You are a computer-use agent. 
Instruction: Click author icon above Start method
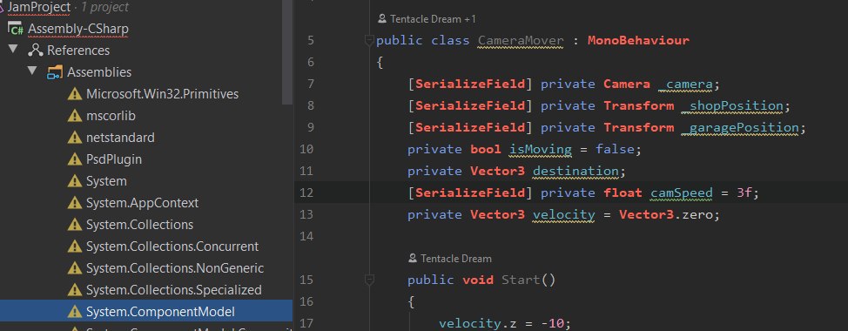(x=414, y=259)
